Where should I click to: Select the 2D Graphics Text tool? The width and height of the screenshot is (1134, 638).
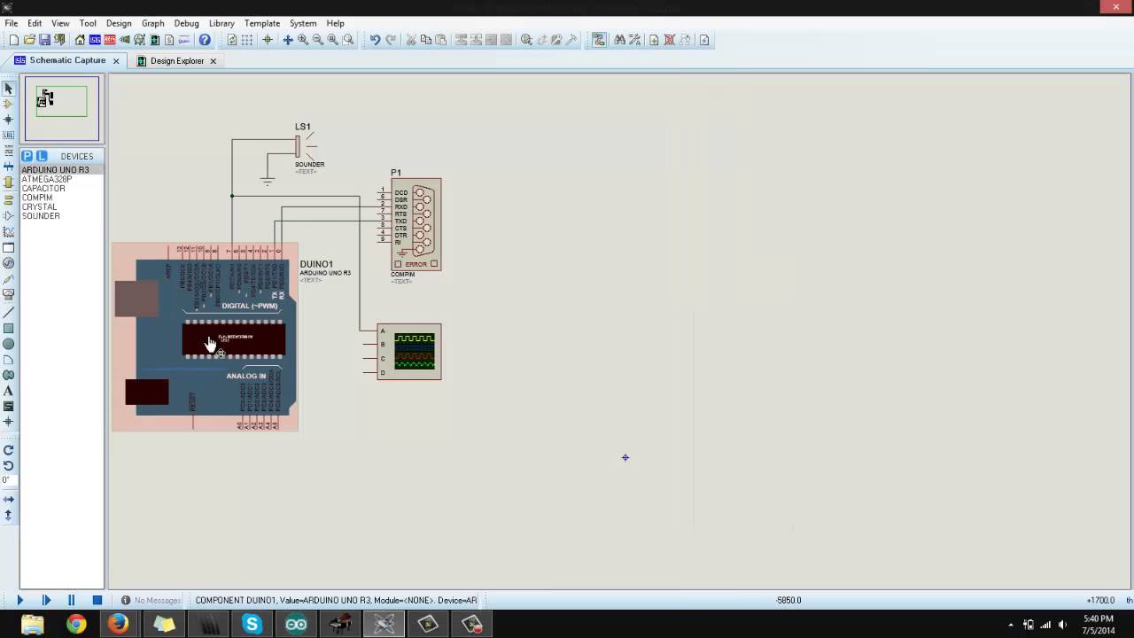pyautogui.click(x=9, y=391)
